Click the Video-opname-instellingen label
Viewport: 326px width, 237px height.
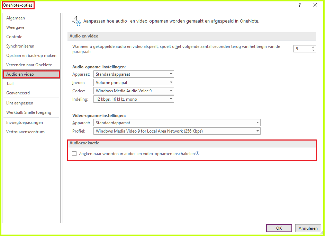(x=99, y=116)
